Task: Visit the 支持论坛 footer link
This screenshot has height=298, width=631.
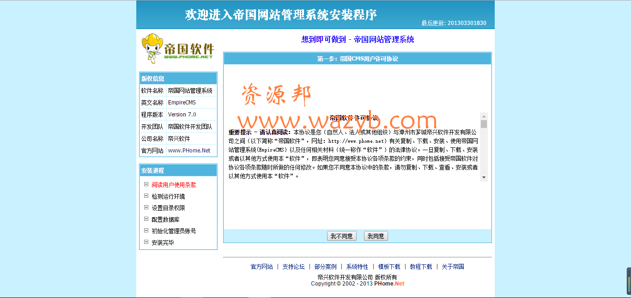Action: click(x=294, y=267)
